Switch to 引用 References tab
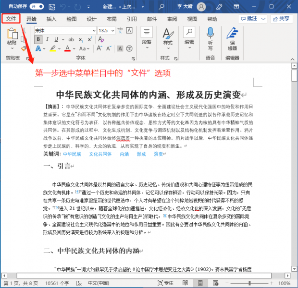 132,19
